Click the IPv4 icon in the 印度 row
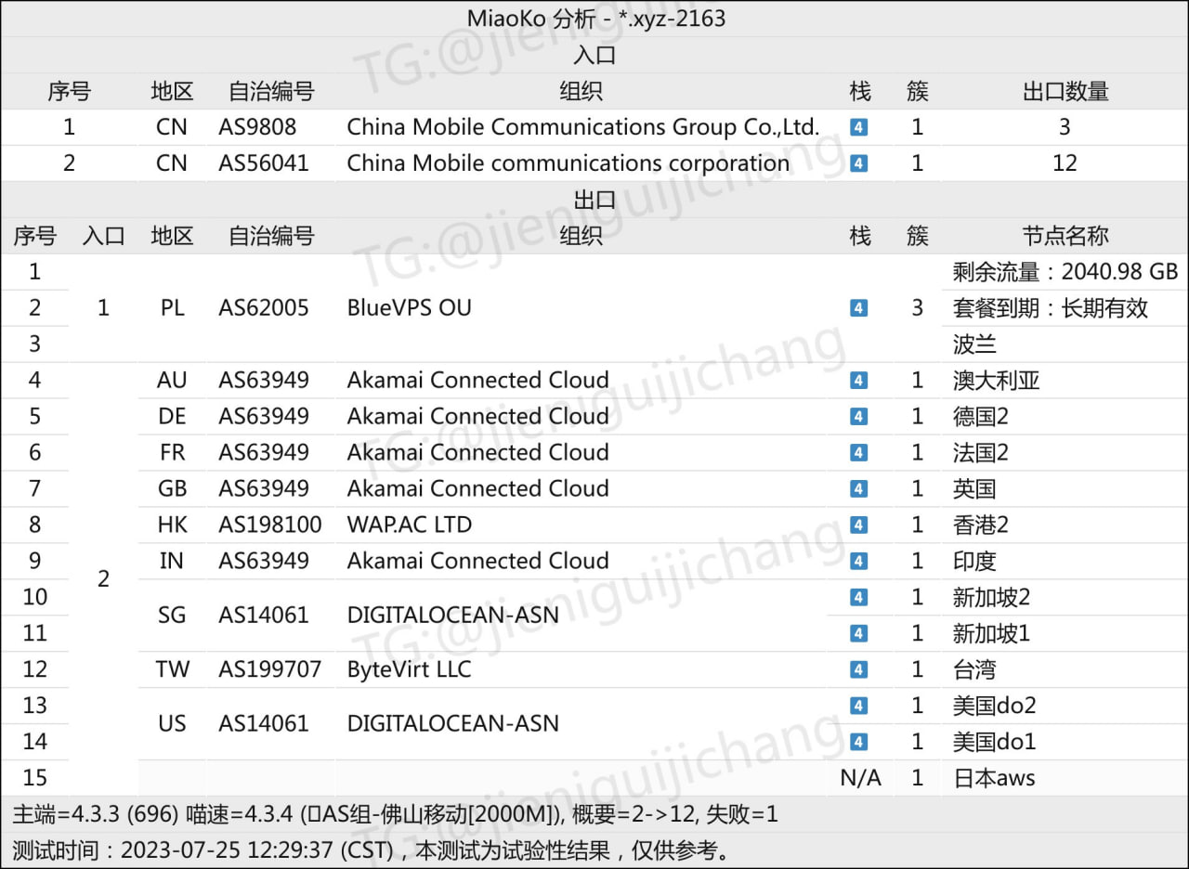 pyautogui.click(x=859, y=562)
